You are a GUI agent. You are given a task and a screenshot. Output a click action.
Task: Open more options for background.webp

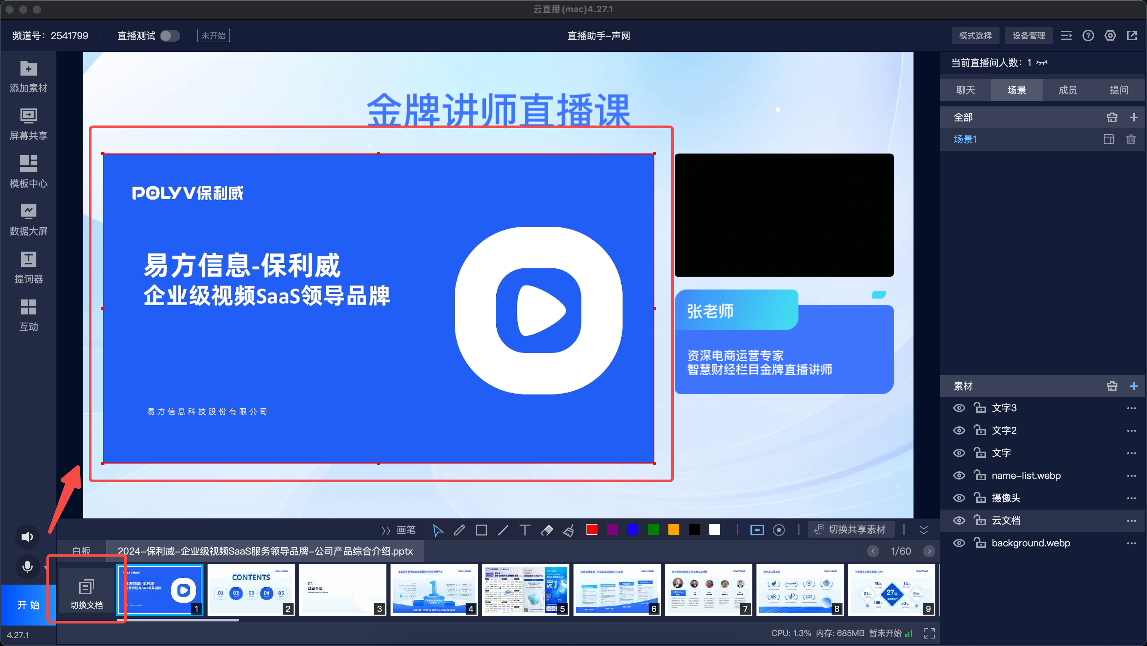pos(1131,543)
